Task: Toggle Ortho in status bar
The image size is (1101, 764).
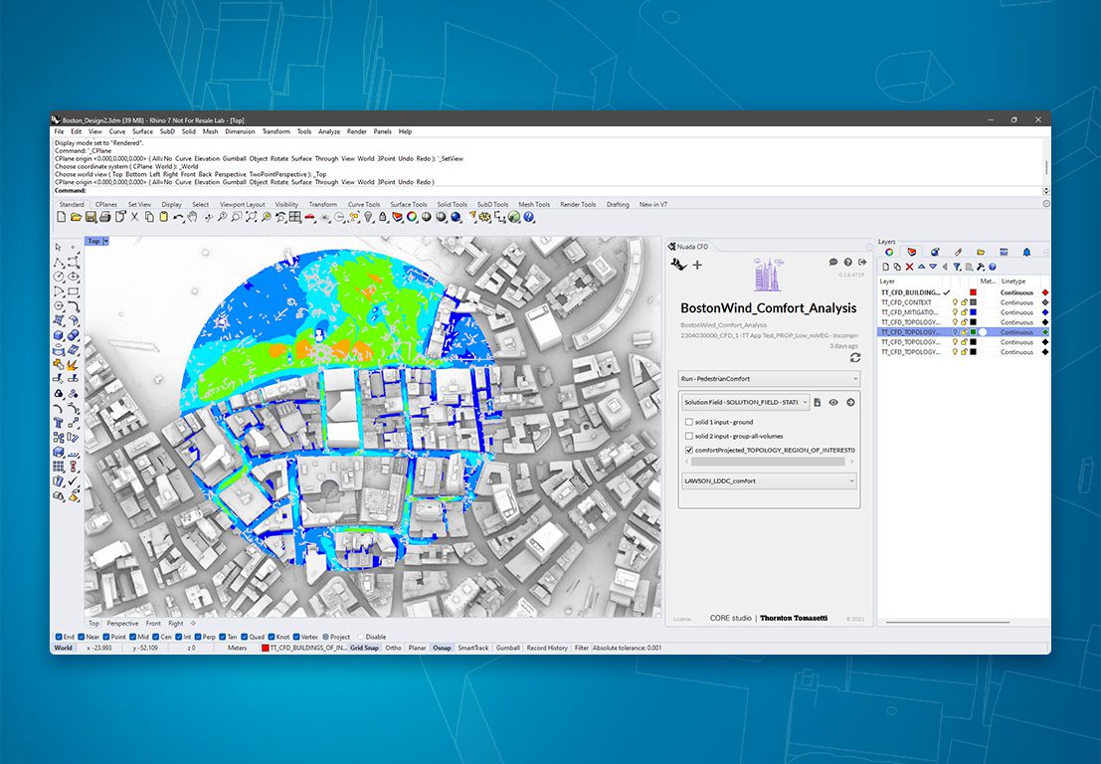Action: [x=393, y=648]
